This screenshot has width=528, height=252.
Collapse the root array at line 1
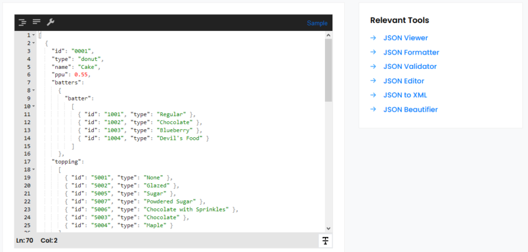[x=34, y=35]
